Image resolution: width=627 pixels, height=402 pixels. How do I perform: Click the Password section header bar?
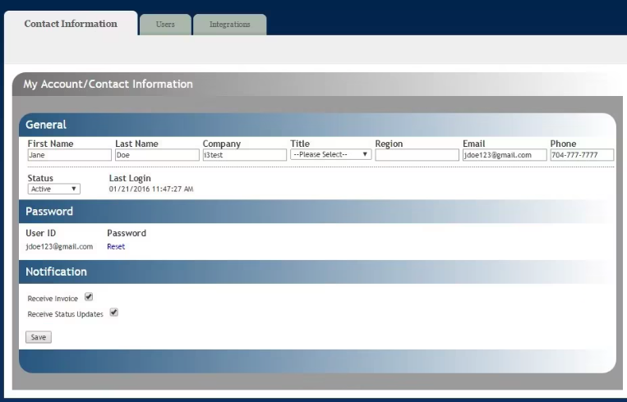click(x=49, y=211)
